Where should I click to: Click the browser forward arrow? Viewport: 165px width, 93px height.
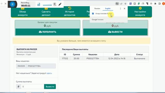(x=1, y=4)
